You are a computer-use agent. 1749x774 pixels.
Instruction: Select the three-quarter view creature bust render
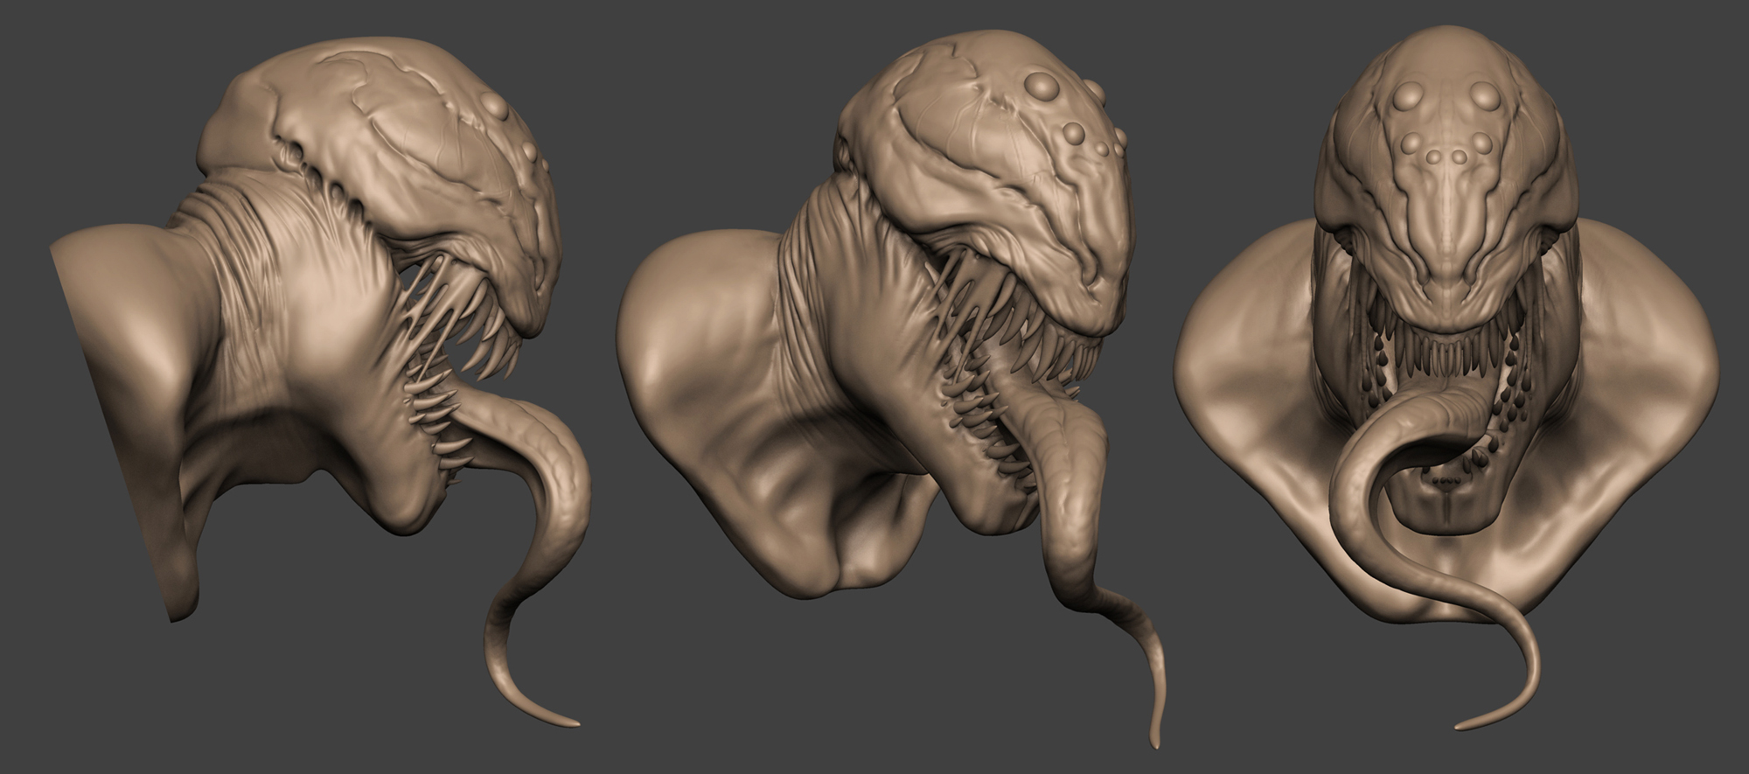pyautogui.click(x=892, y=389)
